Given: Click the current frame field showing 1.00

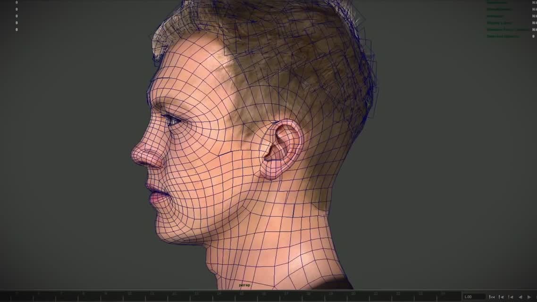Looking at the screenshot, I should (x=474, y=297).
